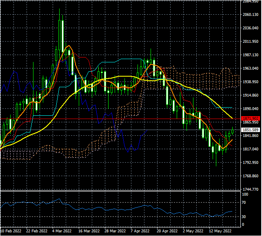Click the 10 Feb 2022 date label
This screenshot has height=236, width=262.
tap(11, 231)
